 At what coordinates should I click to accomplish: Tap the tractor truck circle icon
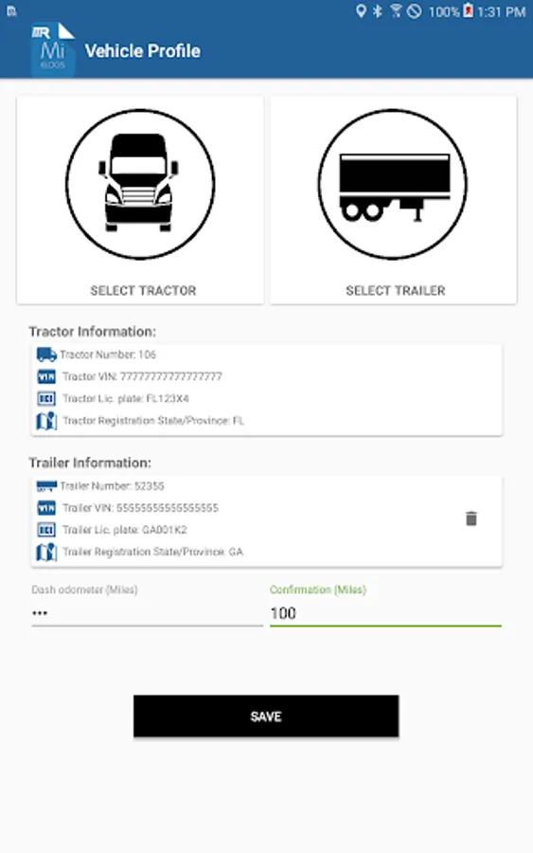140,185
